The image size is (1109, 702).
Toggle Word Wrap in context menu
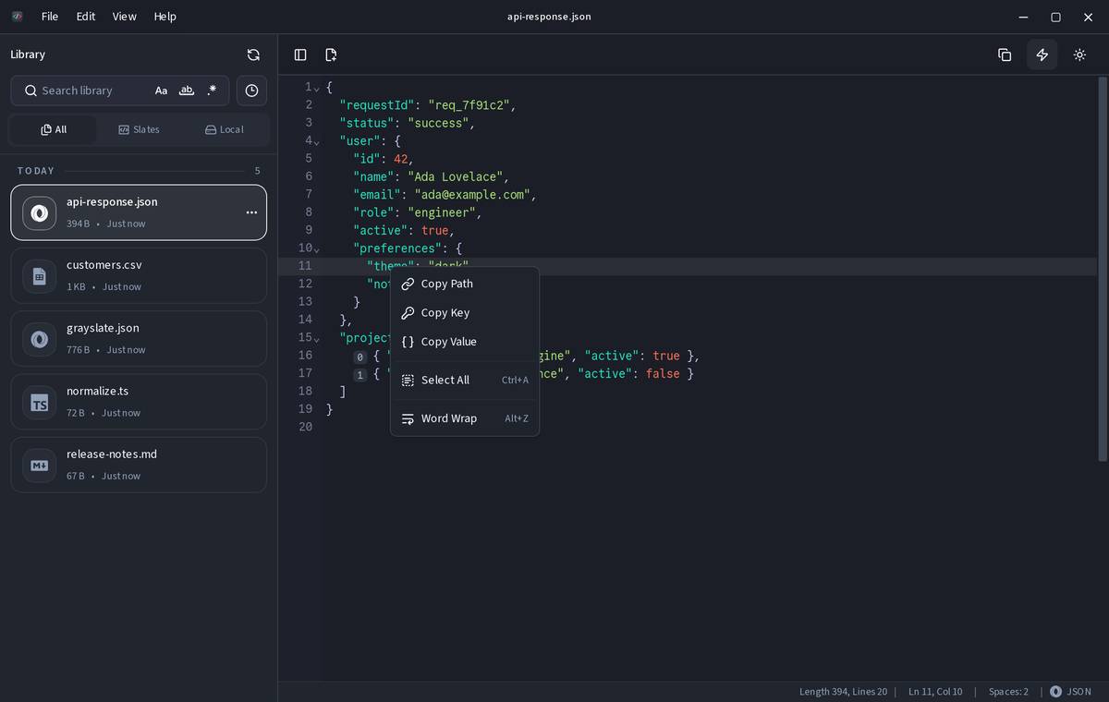click(465, 418)
